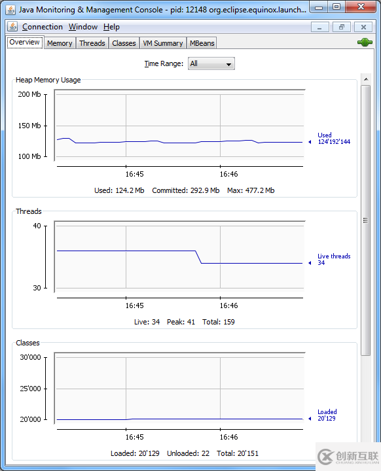Switch to the Classes tab
Image resolution: width=381 pixels, height=471 pixels.
coord(124,43)
